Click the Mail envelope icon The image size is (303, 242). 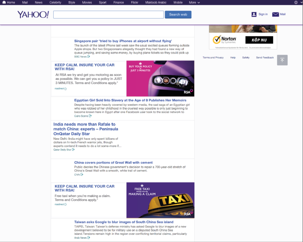[276, 14]
